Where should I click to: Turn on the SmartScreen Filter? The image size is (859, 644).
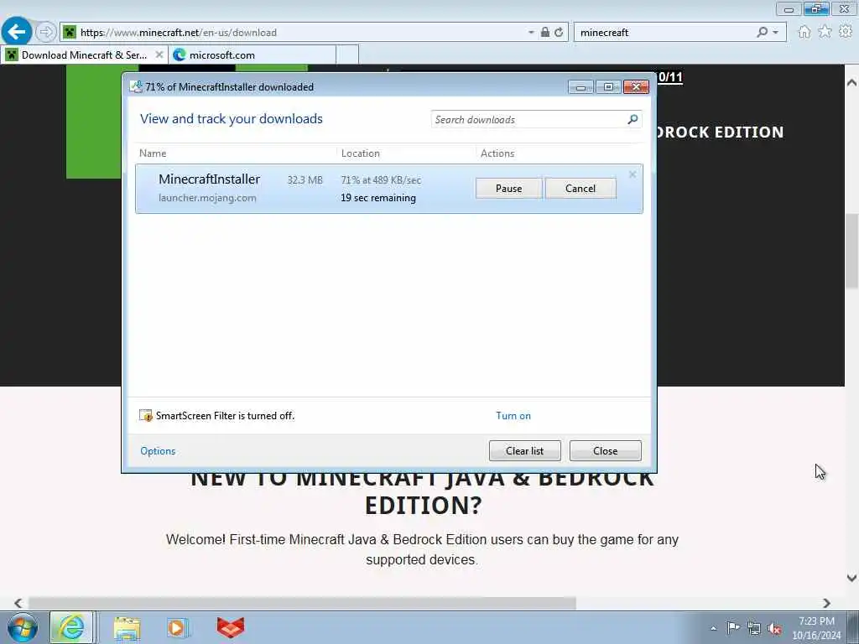[x=513, y=416]
